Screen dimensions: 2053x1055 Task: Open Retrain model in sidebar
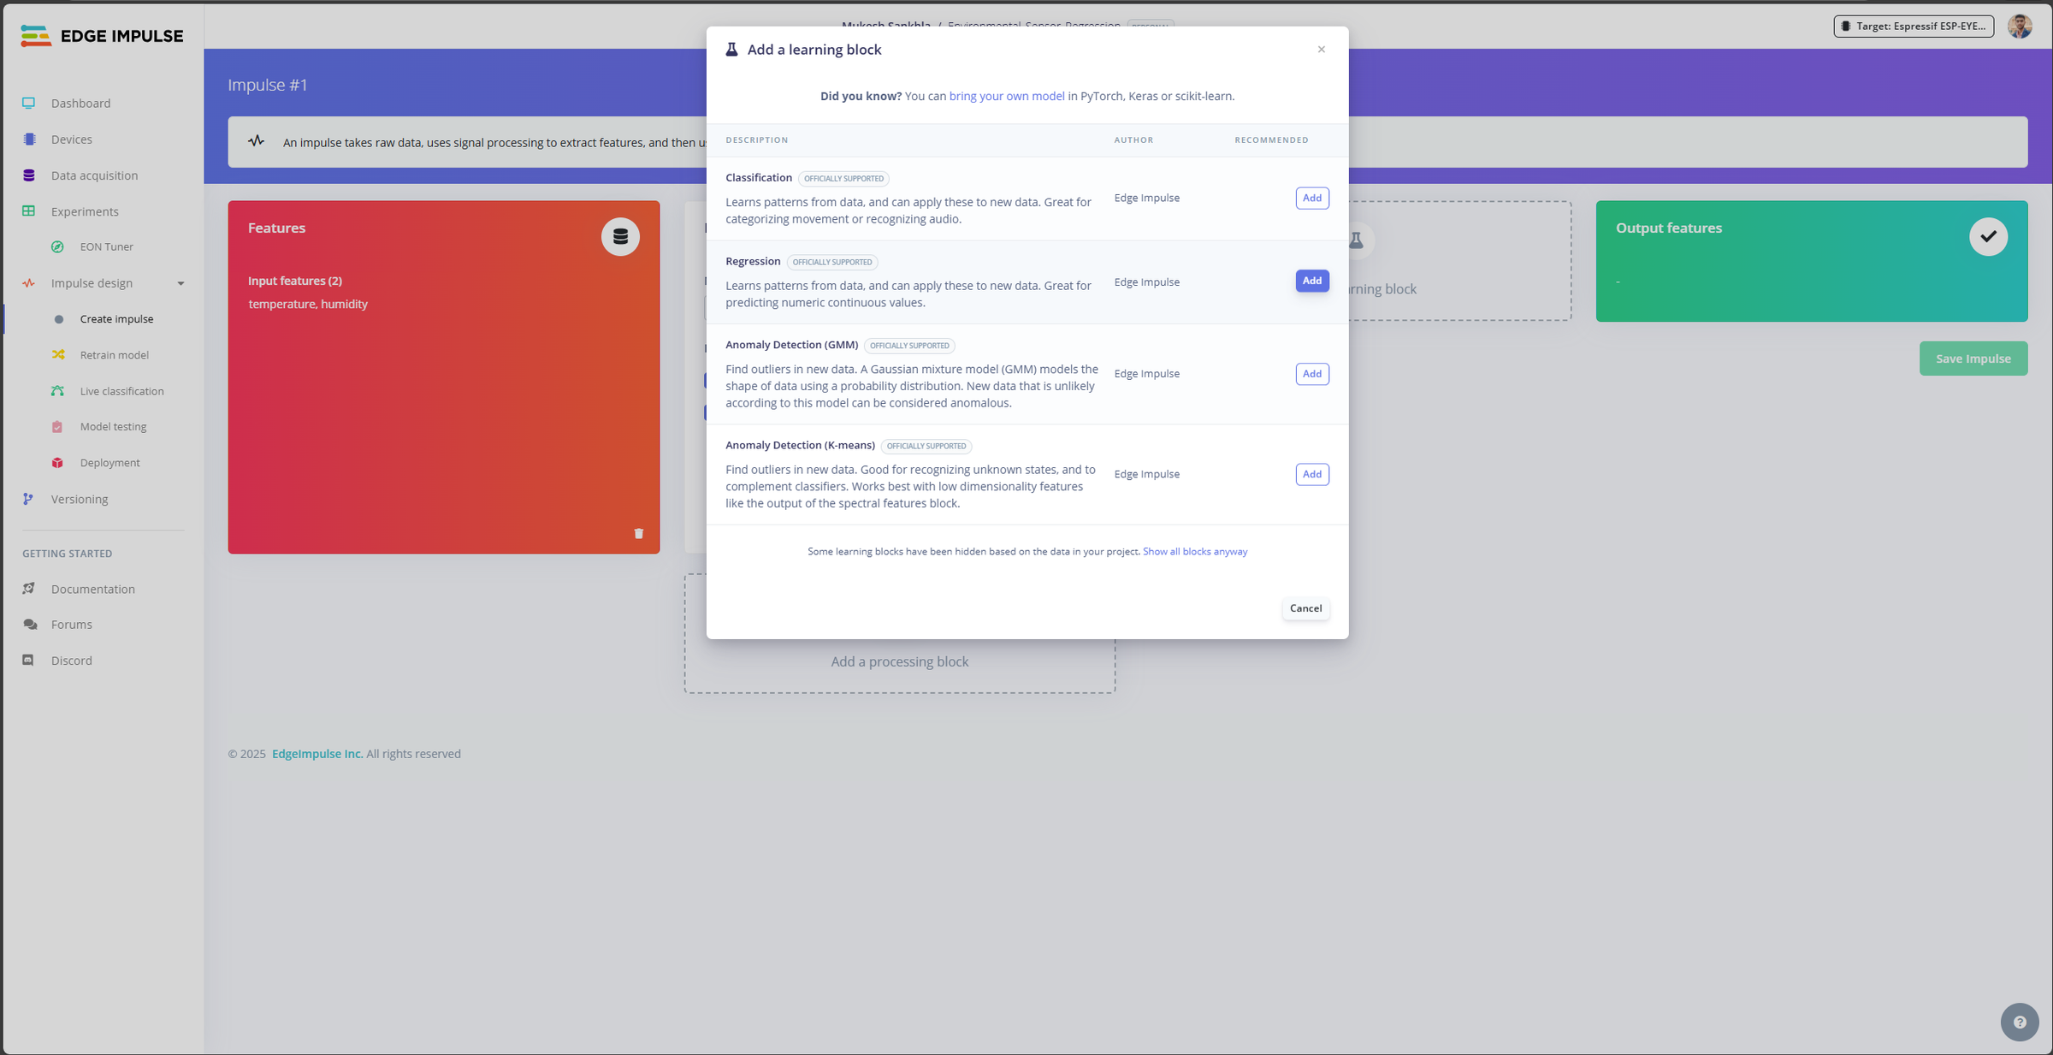click(114, 355)
